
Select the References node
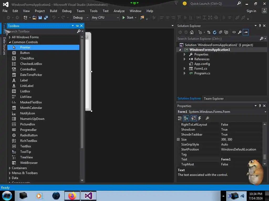pyautogui.click(x=202, y=59)
